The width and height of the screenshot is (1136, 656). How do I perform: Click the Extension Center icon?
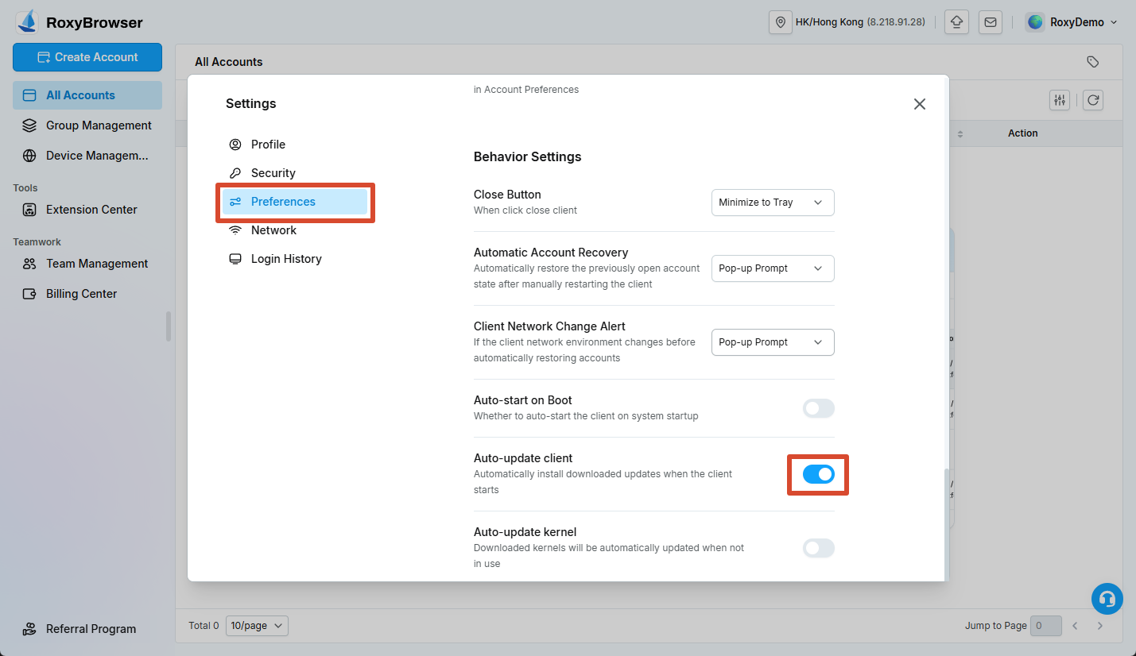point(29,210)
